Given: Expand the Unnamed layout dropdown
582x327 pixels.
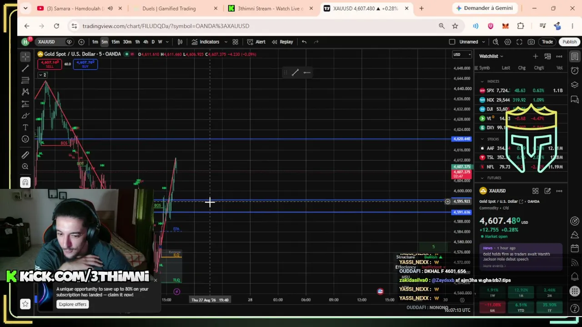Looking at the screenshot, I should click(x=484, y=42).
